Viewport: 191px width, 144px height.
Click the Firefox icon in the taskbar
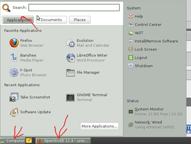40,141
